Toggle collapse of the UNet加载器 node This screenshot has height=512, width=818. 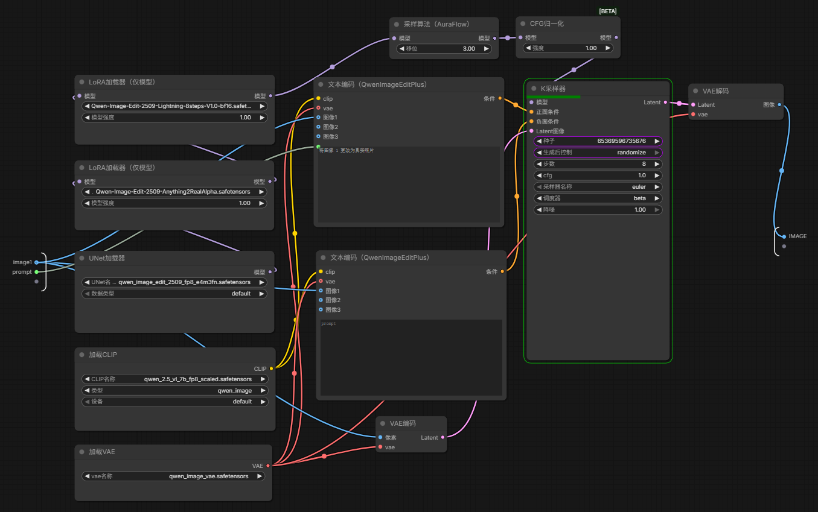[x=81, y=258]
